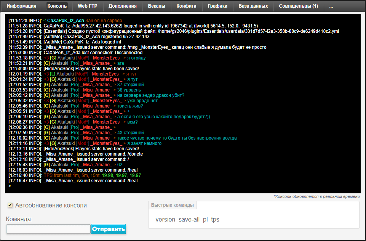This screenshot has width=366, height=241.
Task: Show the Графики tab
Action: [217, 6]
